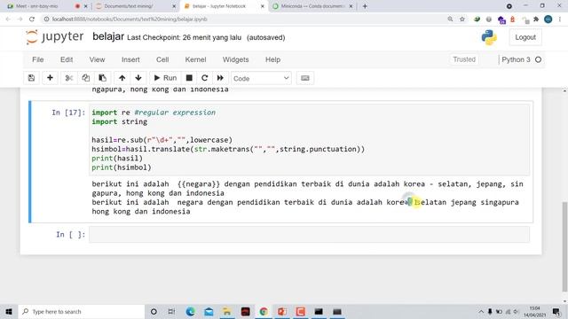Restart kernel and rerun all fast-forward icon
This screenshot has height=319, width=568.
point(220,78)
